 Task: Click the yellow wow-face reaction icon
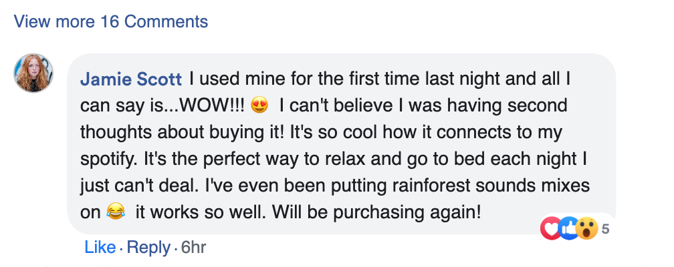point(585,229)
